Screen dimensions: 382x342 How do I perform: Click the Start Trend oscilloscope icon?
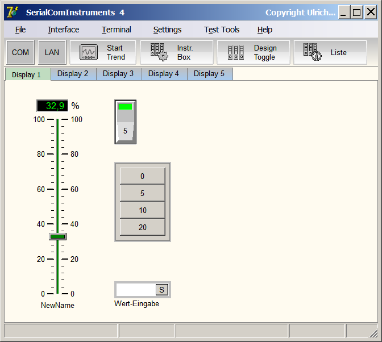[x=89, y=52]
